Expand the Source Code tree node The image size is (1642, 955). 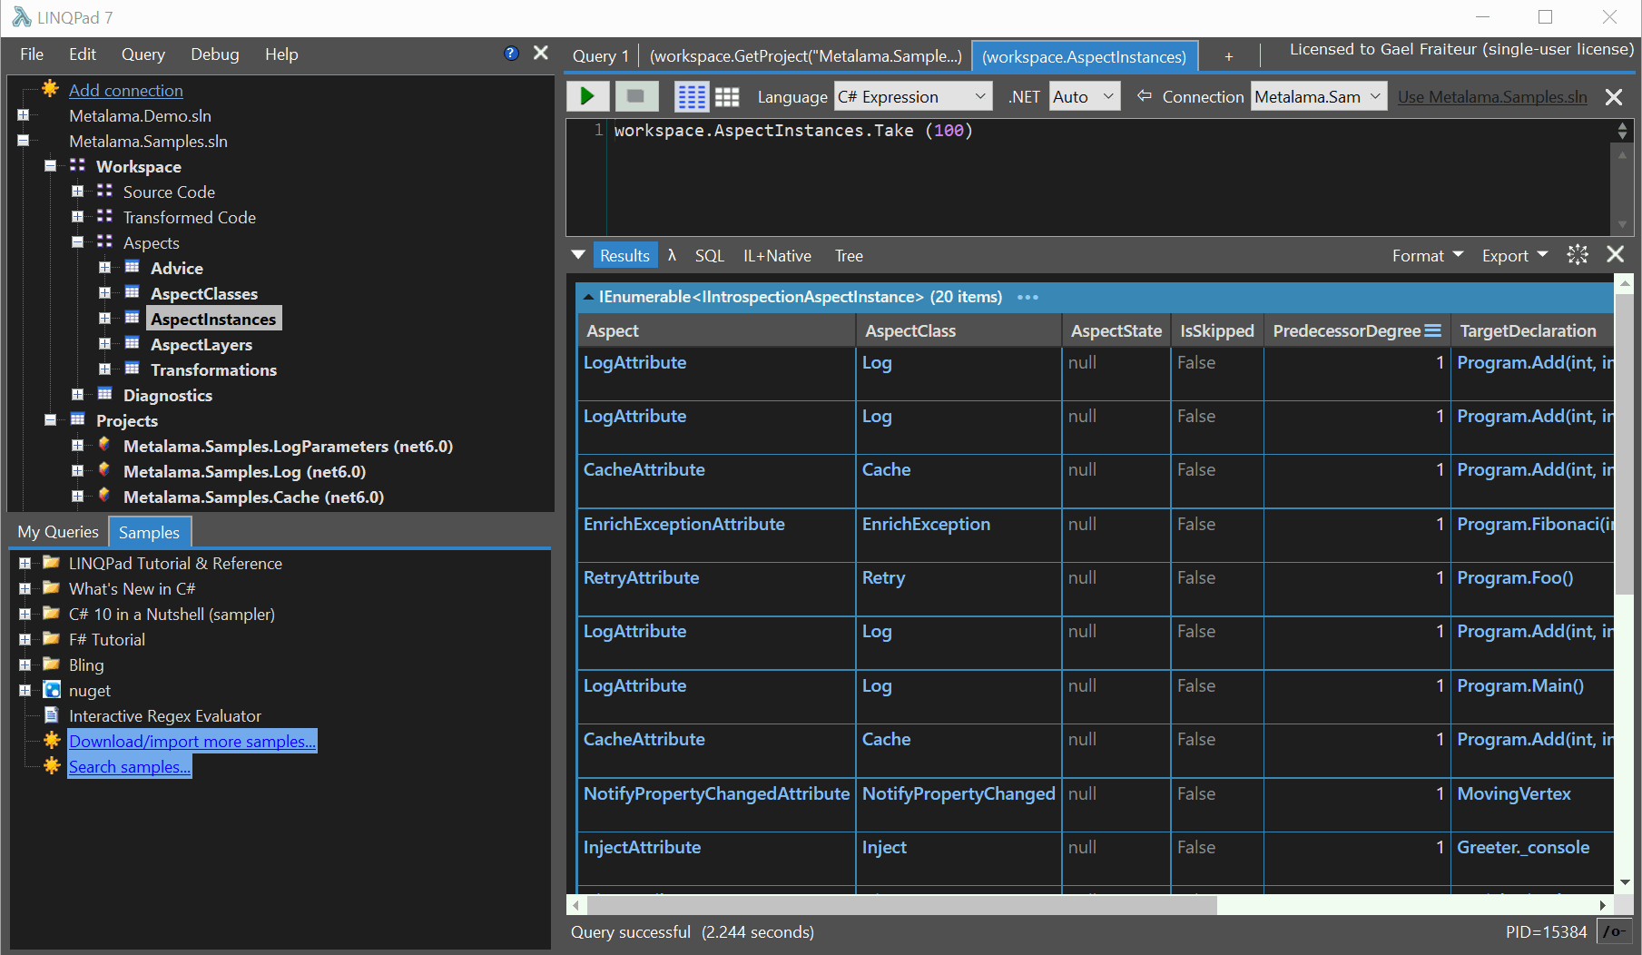(78, 192)
